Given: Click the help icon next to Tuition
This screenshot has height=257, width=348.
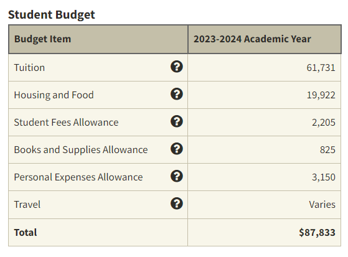Looking at the screenshot, I should click(177, 67).
